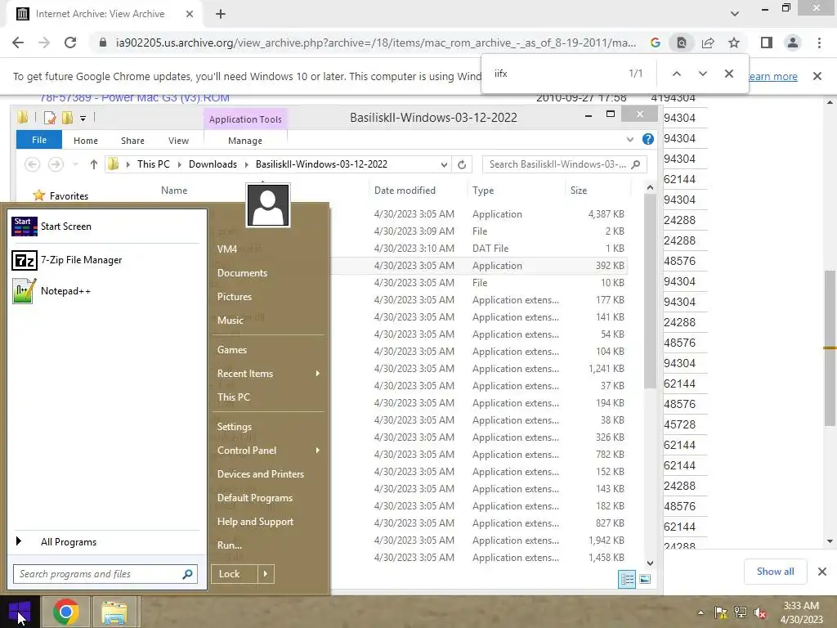
Task: Open the File tab in Explorer
Action: 39,140
